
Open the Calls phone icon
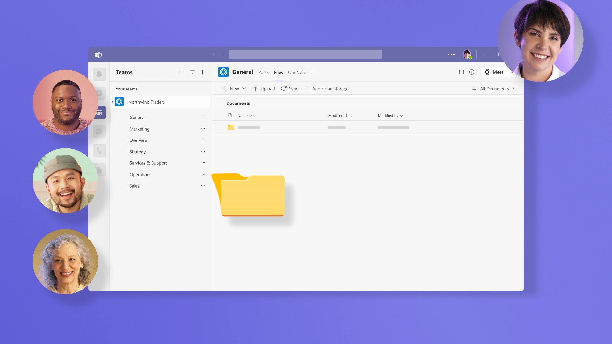(x=99, y=151)
